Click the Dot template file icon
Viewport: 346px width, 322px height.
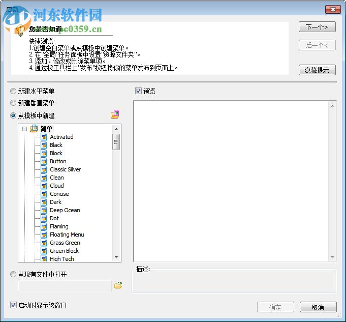pyautogui.click(x=44, y=218)
